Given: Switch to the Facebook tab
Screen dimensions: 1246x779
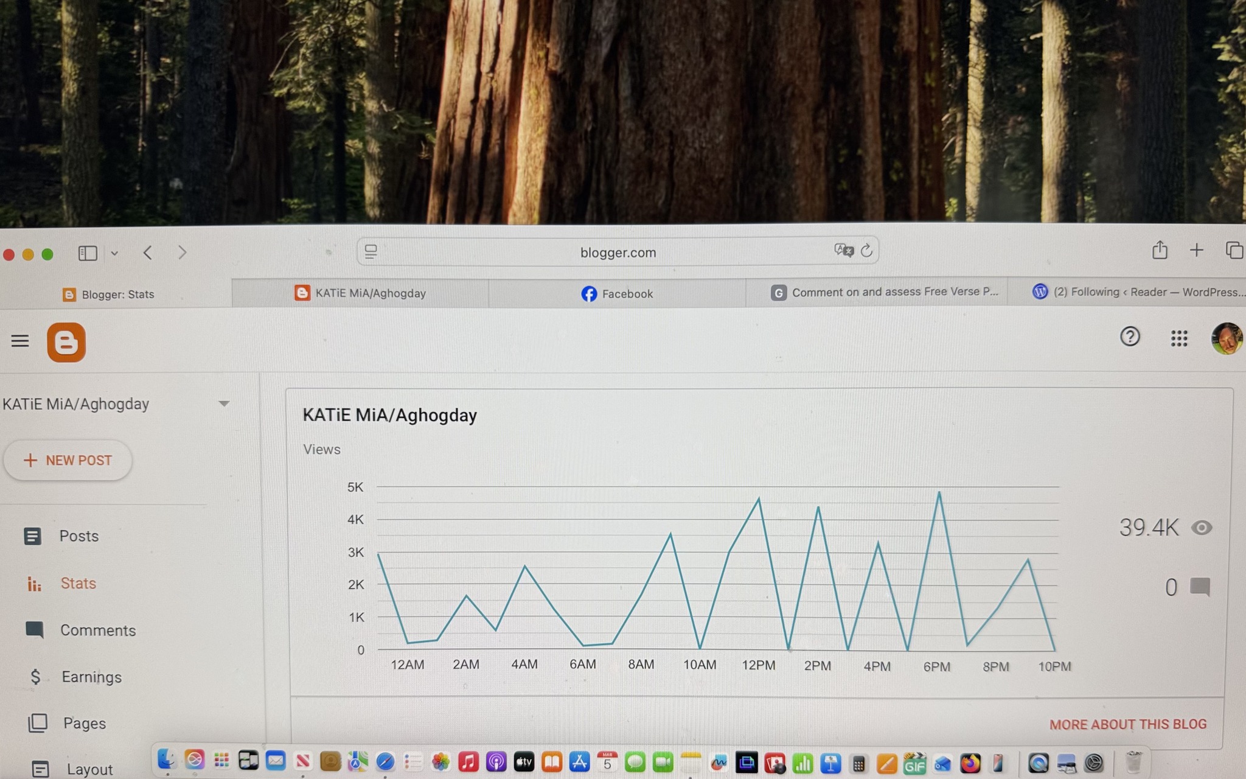Looking at the screenshot, I should (x=617, y=294).
